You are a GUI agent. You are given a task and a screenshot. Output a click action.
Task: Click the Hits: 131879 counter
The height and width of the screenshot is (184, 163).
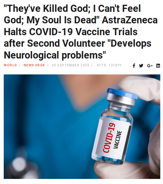coord(109,65)
